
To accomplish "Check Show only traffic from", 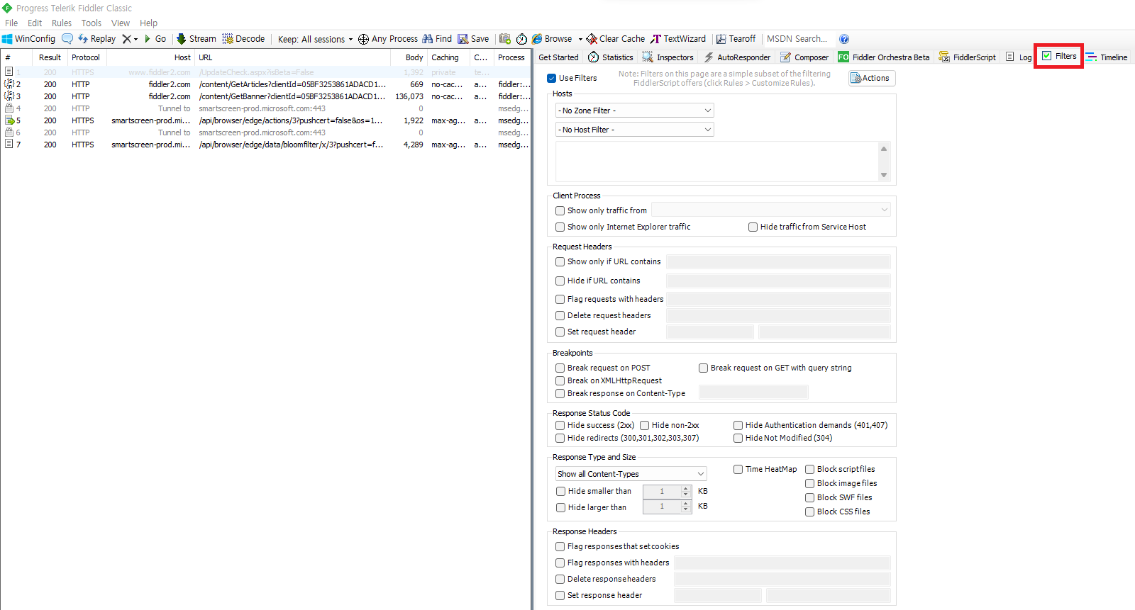I will [x=560, y=210].
